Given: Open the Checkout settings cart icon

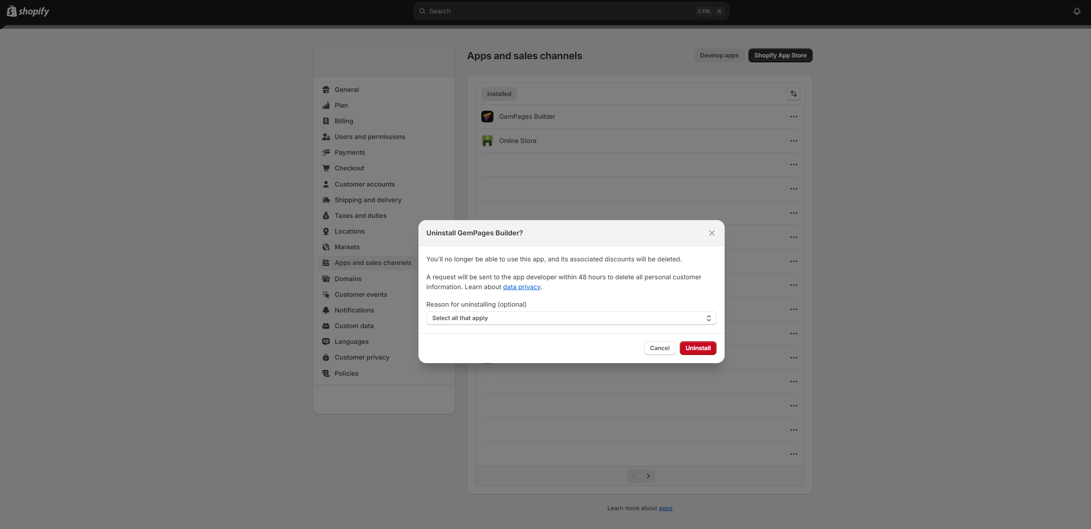Looking at the screenshot, I should (326, 168).
